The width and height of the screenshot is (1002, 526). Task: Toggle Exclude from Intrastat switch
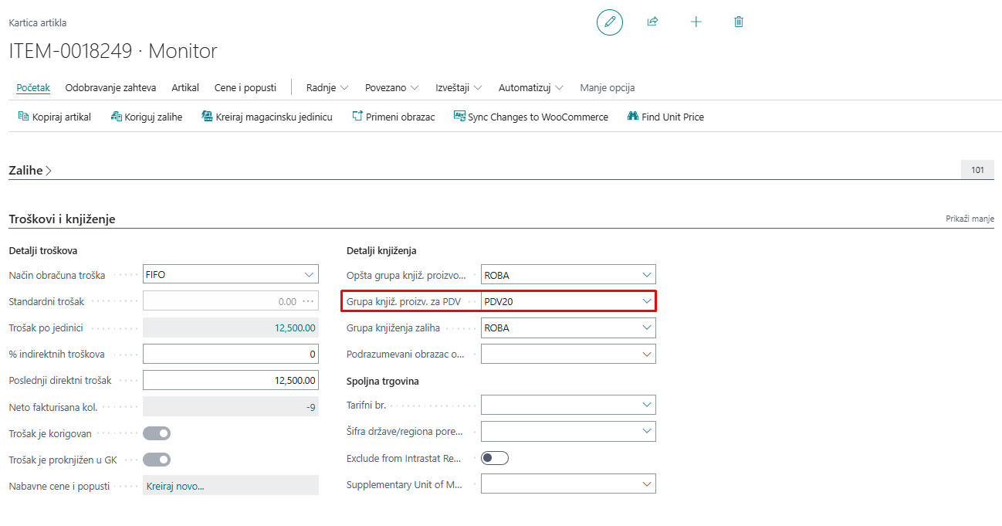[495, 458]
